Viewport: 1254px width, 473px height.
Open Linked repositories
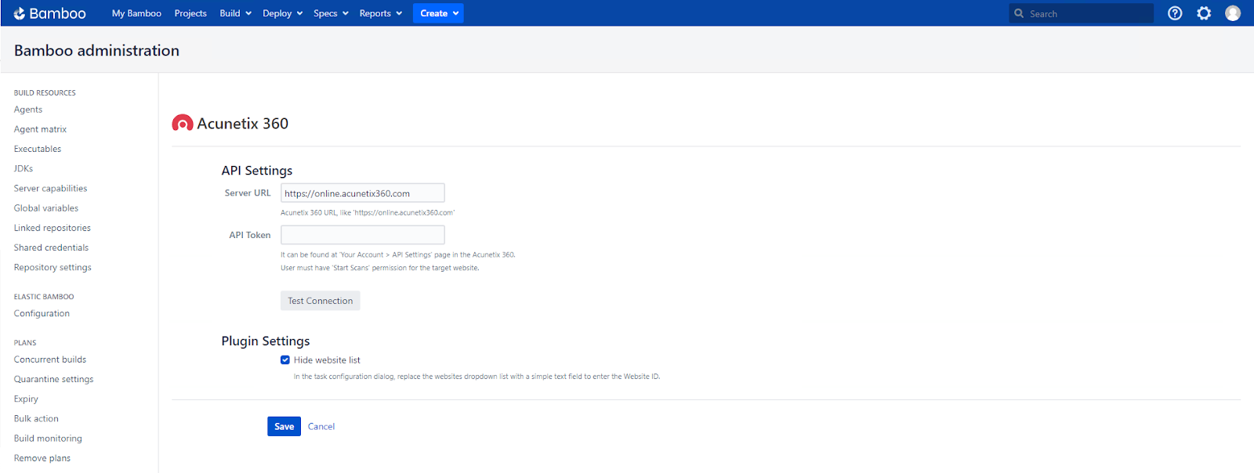53,228
